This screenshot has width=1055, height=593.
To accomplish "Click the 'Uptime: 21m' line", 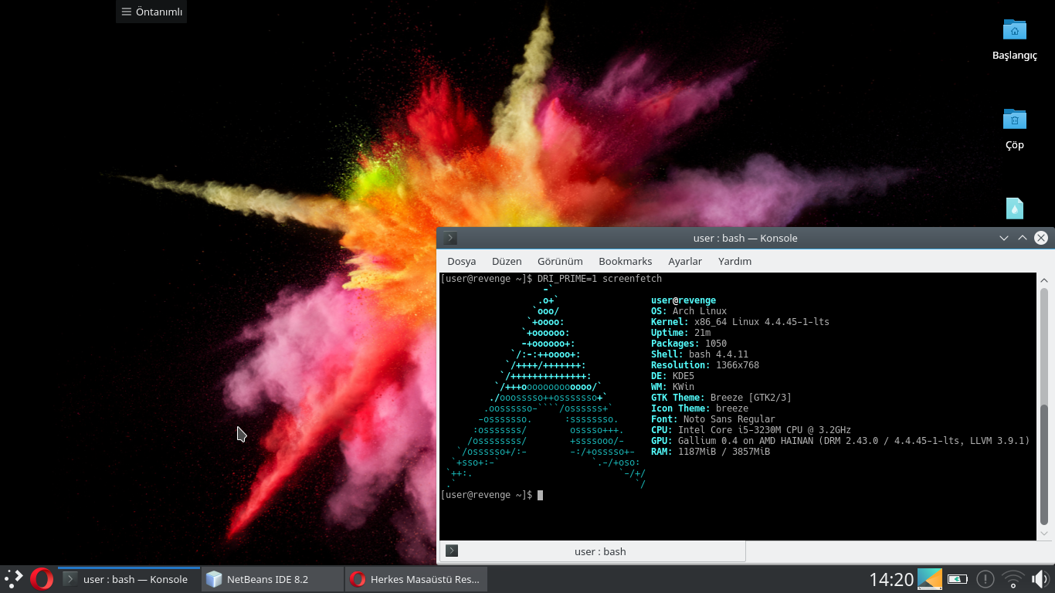I will click(x=680, y=333).
